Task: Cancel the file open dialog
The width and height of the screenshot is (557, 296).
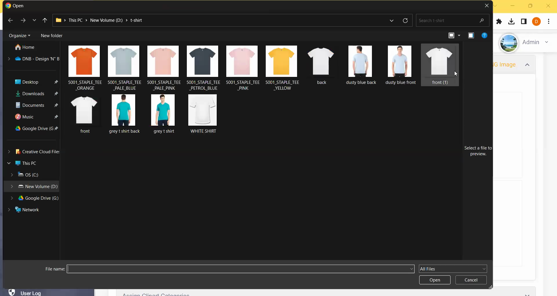Action: coord(471,280)
